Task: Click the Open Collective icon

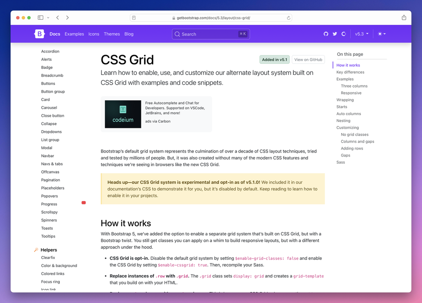Action: coord(344,34)
